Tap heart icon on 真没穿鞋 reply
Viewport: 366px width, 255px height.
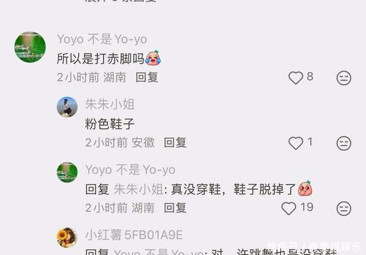click(x=288, y=208)
